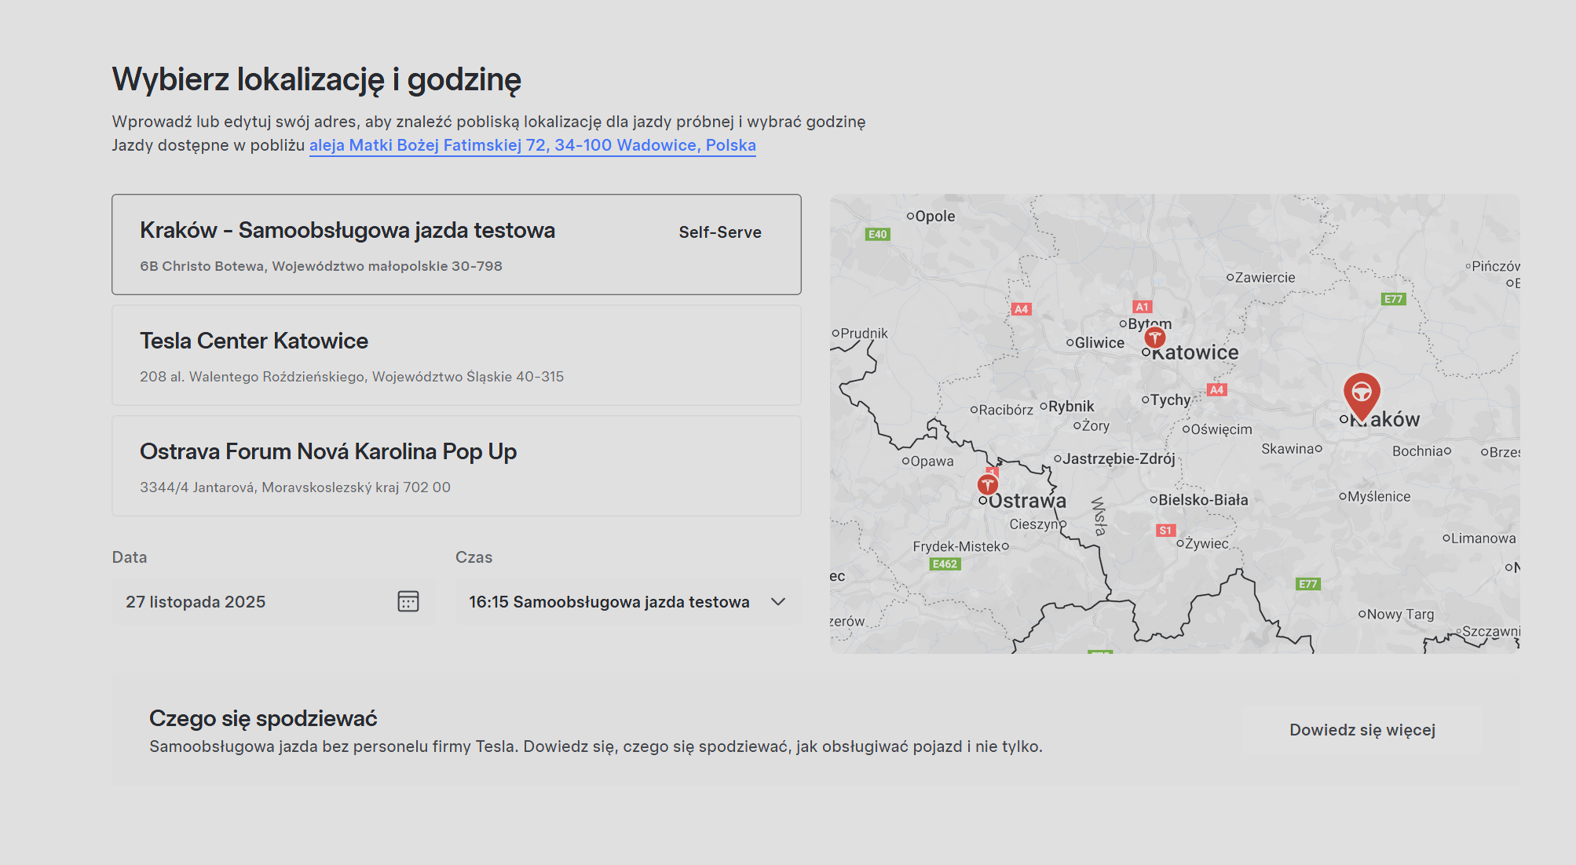This screenshot has width=1576, height=865.
Task: Click the A4 road marker near Tychy
Action: [1216, 389]
